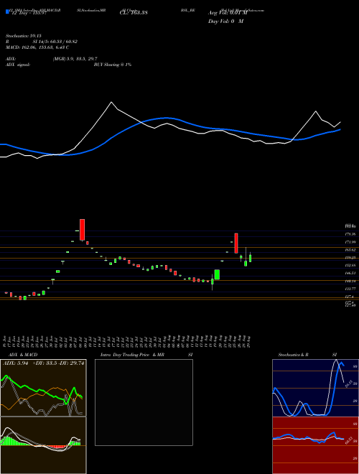Click the Day Vol: 0 M label
Image resolution: width=359 pixels, height=474 pixels.
point(225,22)
